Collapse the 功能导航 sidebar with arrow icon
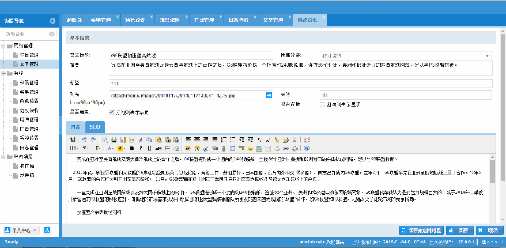 (53, 21)
